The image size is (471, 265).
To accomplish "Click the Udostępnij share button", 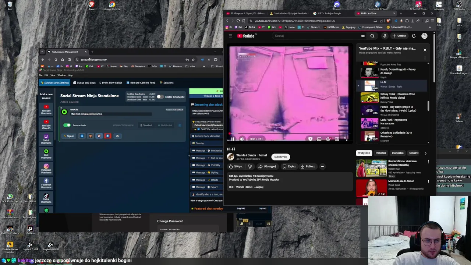I will coord(268,166).
